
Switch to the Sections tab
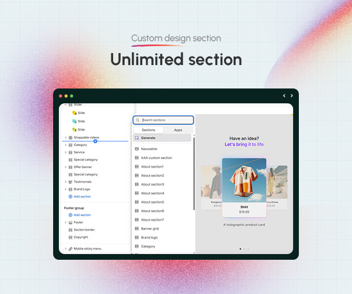click(x=149, y=130)
